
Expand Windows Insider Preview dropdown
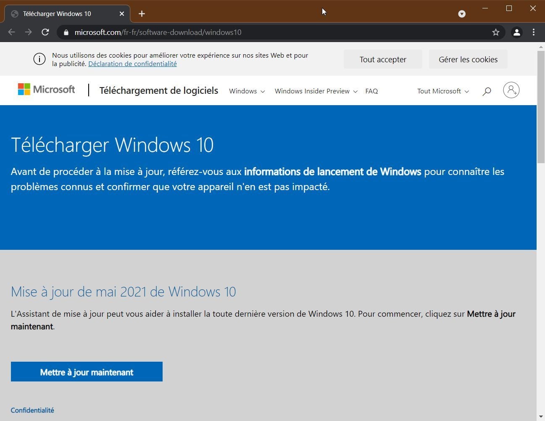click(x=316, y=91)
